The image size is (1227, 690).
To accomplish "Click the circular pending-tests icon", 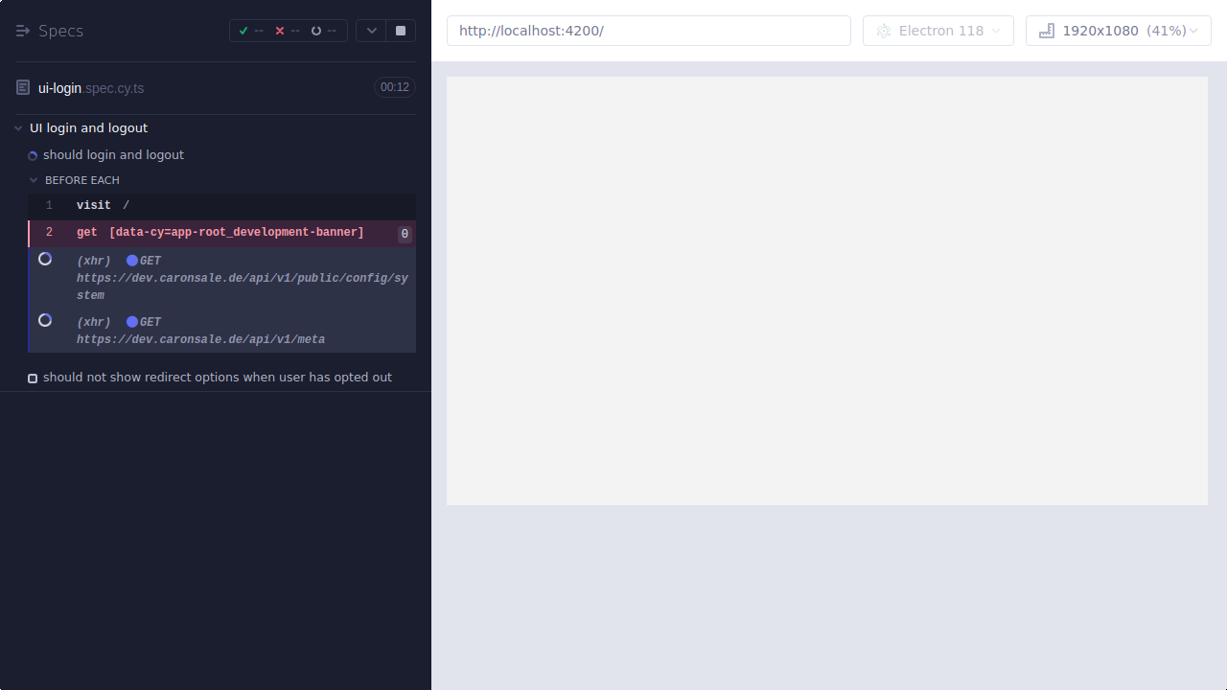I will click(x=316, y=30).
